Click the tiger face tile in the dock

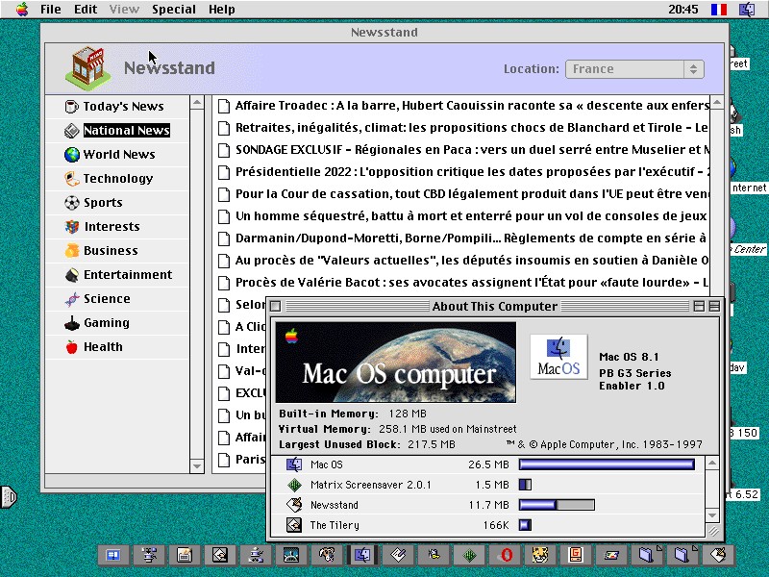pos(540,555)
